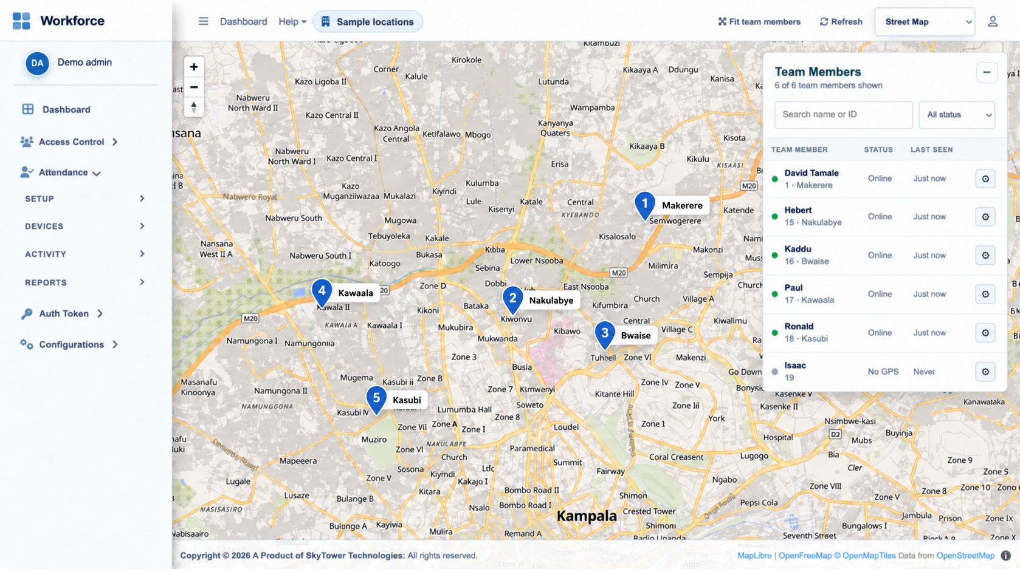Reset map bearing with compass
The image size is (1020, 569).
pyautogui.click(x=194, y=107)
